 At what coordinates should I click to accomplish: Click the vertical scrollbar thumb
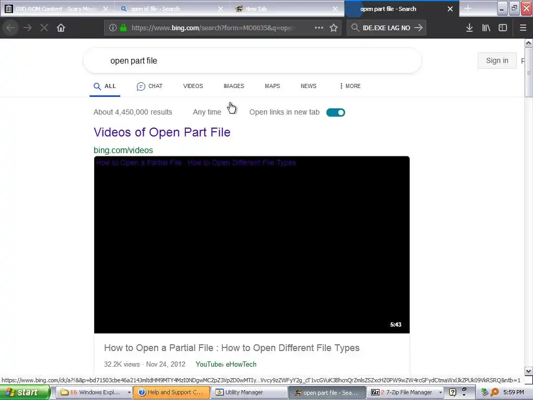(x=528, y=72)
